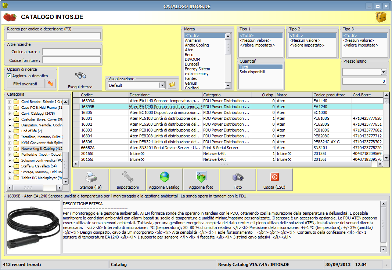Click the flame clear-filters icon button

(50, 84)
